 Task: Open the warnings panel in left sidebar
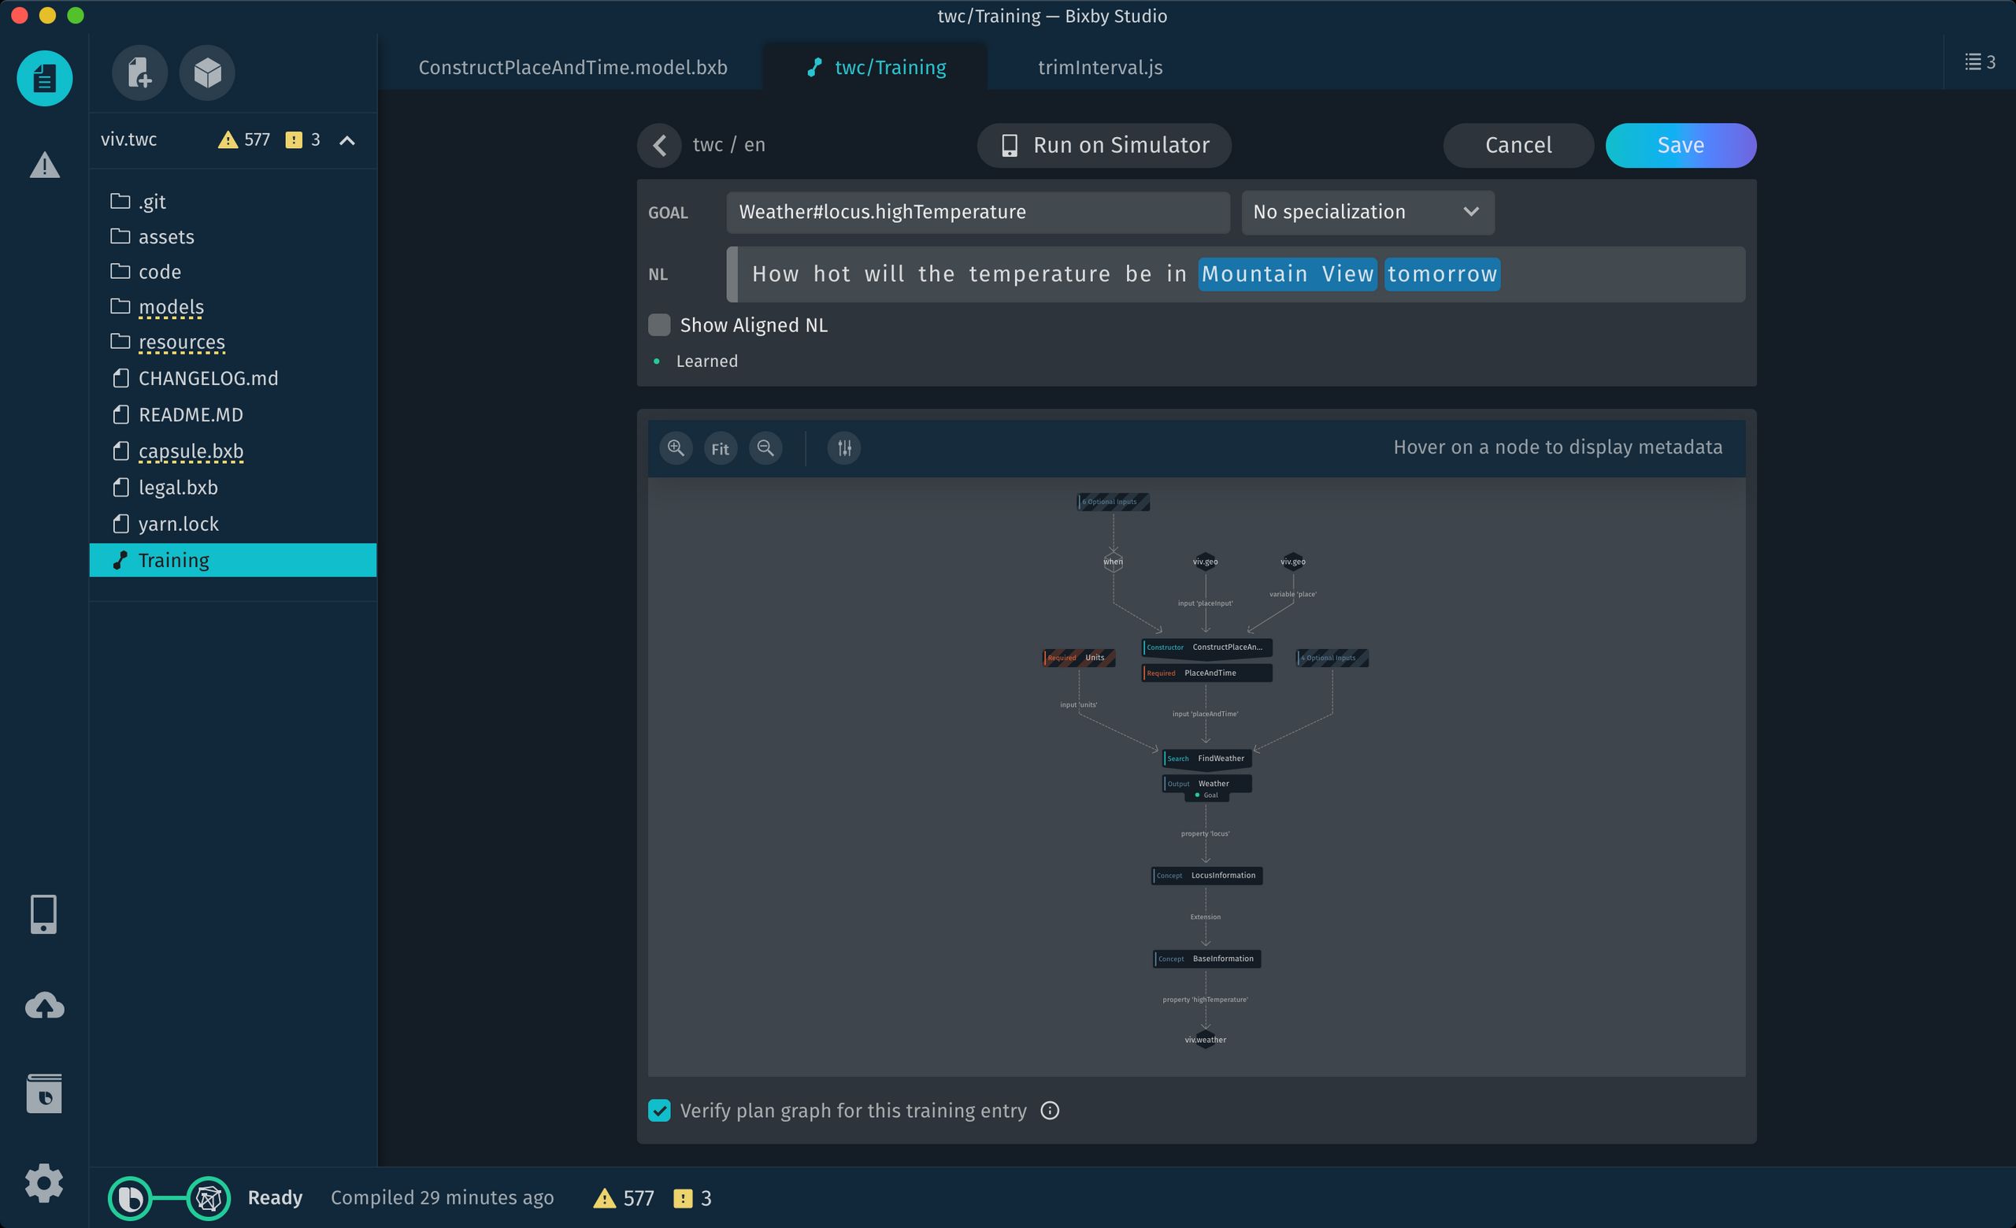44,165
